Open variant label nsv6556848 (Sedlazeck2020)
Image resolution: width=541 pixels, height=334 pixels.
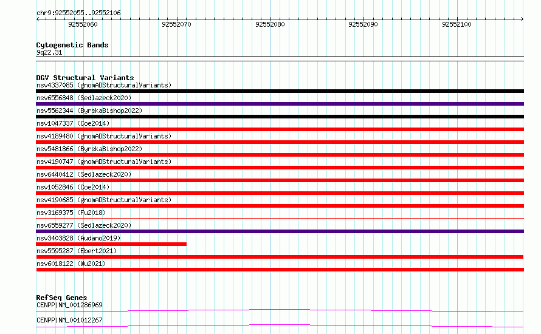click(84, 98)
